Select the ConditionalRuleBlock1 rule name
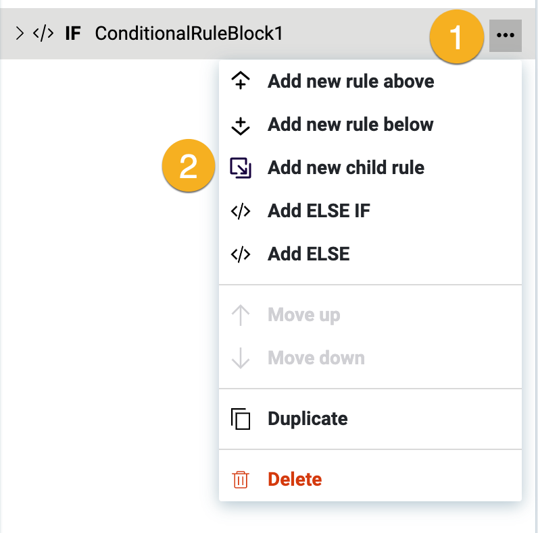Screen dimensions: 538x533 pos(189,33)
